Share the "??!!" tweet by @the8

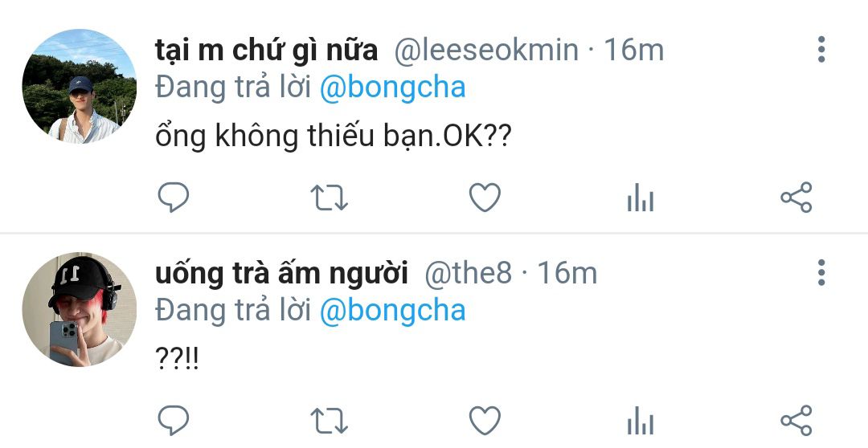(x=796, y=421)
